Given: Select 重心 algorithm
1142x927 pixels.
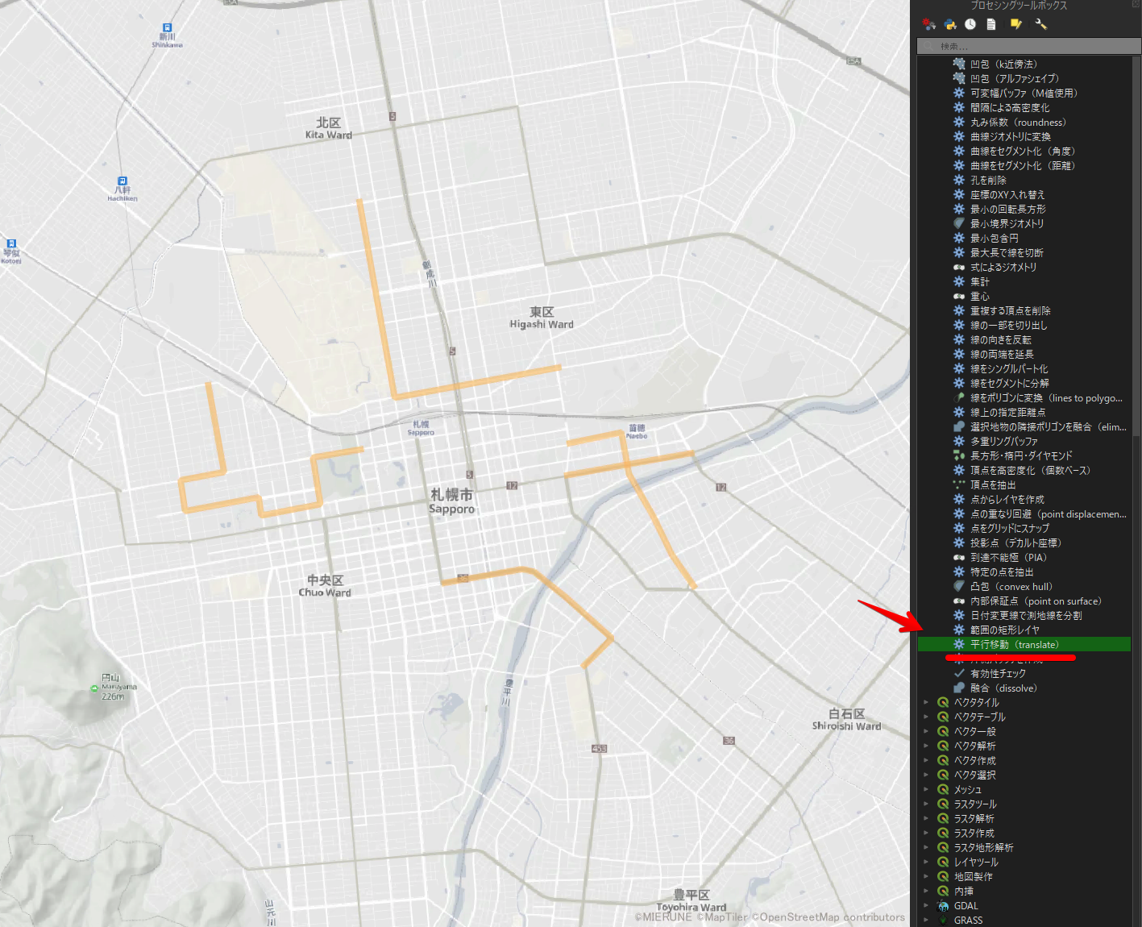Looking at the screenshot, I should pos(980,297).
